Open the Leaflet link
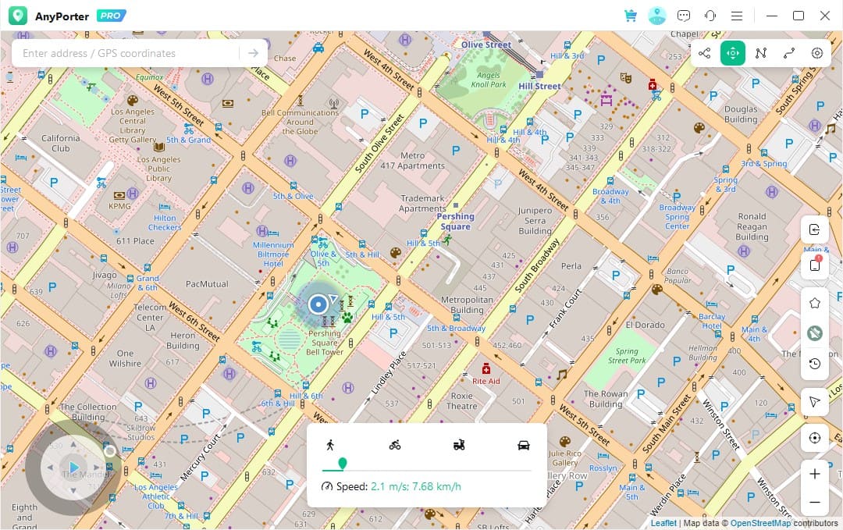 (x=663, y=523)
